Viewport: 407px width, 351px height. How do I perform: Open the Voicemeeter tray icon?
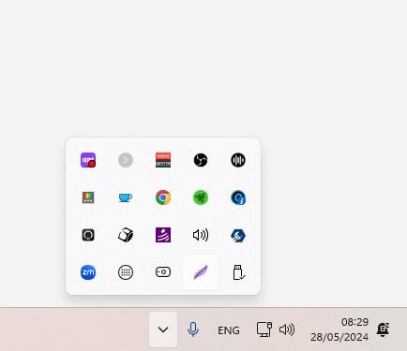[x=163, y=160]
